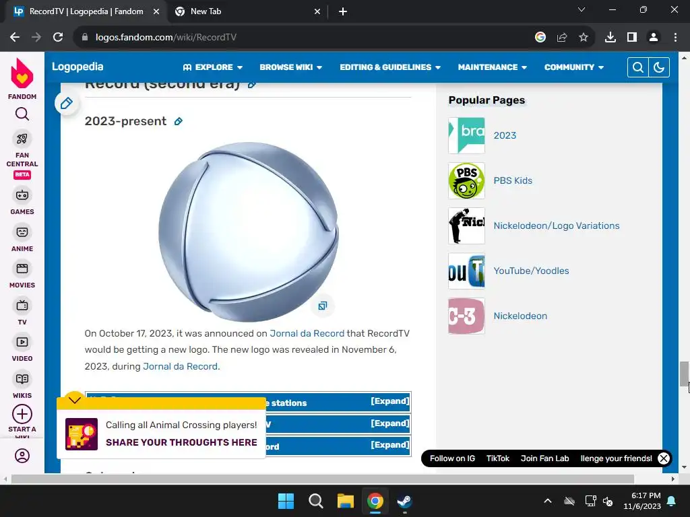Open the Windows Start button
The image size is (690, 517).
pos(286,501)
